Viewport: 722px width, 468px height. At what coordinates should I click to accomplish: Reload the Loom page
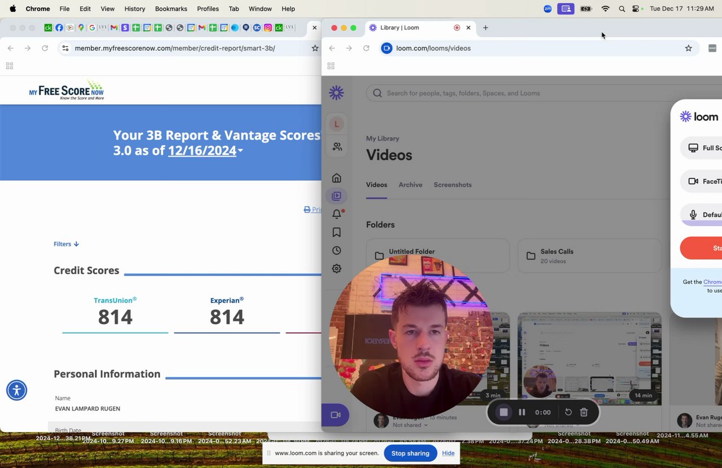click(366, 48)
